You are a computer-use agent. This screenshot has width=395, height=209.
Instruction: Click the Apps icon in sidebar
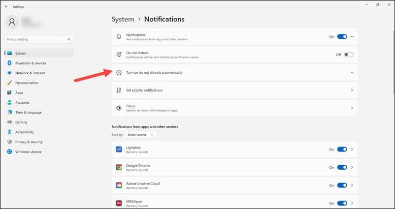click(9, 92)
